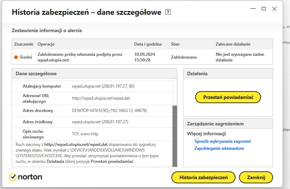This screenshot has width=290, height=189.
Task: Select the TCP, www-http value
Action: [x=85, y=134]
